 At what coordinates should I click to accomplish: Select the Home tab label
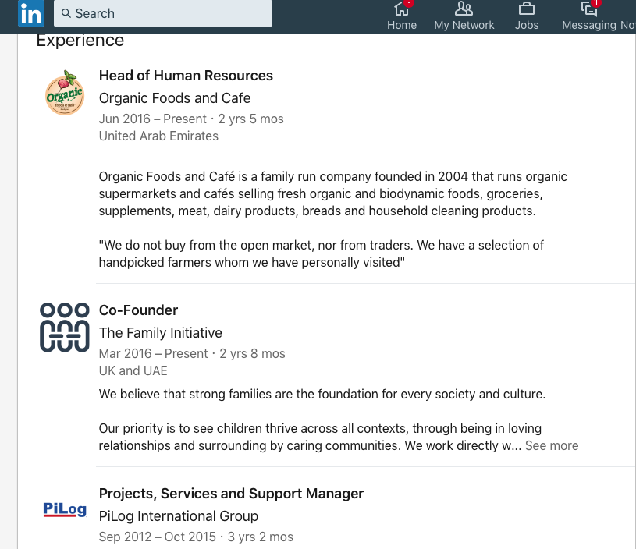402,25
